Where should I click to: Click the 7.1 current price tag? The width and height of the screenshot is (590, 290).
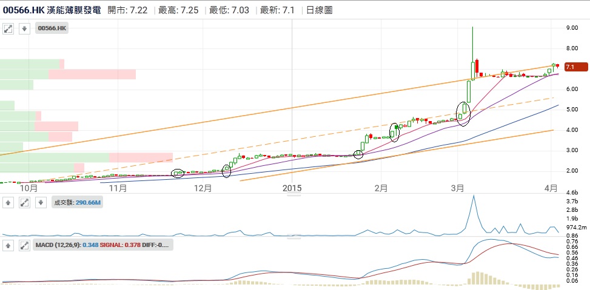pyautogui.click(x=576, y=67)
